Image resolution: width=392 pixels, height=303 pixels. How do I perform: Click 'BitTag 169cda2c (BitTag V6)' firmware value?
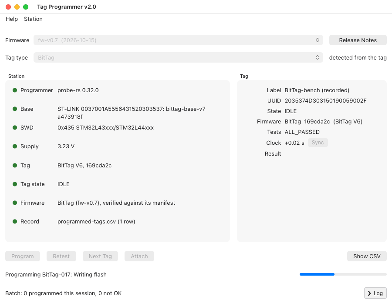point(324,122)
